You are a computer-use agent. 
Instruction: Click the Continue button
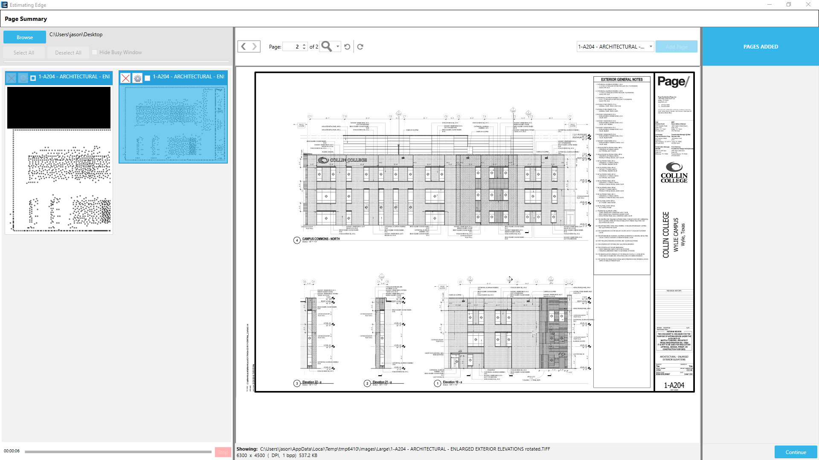coord(796,452)
